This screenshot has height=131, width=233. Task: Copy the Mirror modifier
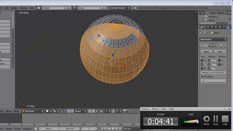click(220, 51)
